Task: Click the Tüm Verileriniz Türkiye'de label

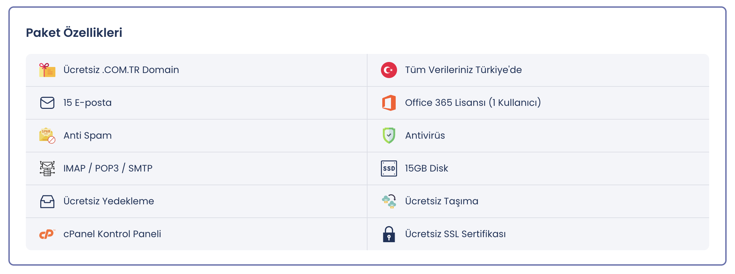Action: (463, 70)
